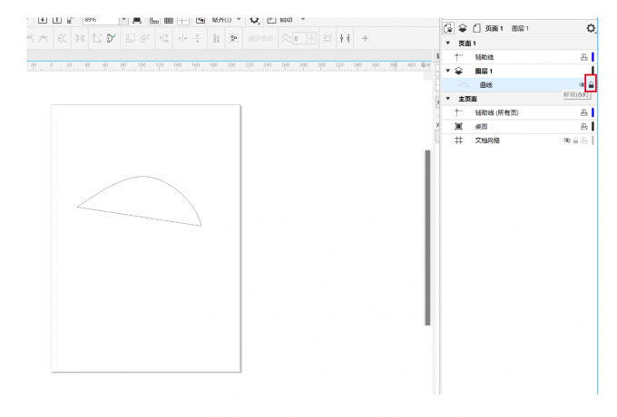
Task: Open the objects panel gear settings
Action: click(x=592, y=28)
